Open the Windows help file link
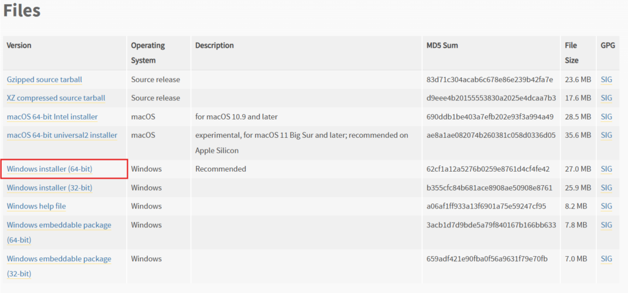The height and width of the screenshot is (293, 628). point(36,207)
